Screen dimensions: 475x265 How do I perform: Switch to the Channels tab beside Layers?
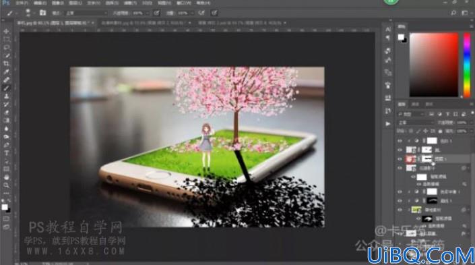(415, 104)
